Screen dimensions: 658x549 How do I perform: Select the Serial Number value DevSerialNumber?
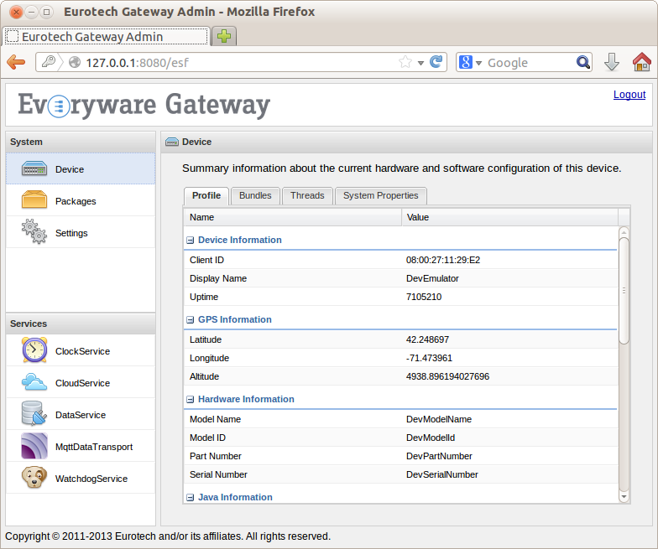click(441, 474)
